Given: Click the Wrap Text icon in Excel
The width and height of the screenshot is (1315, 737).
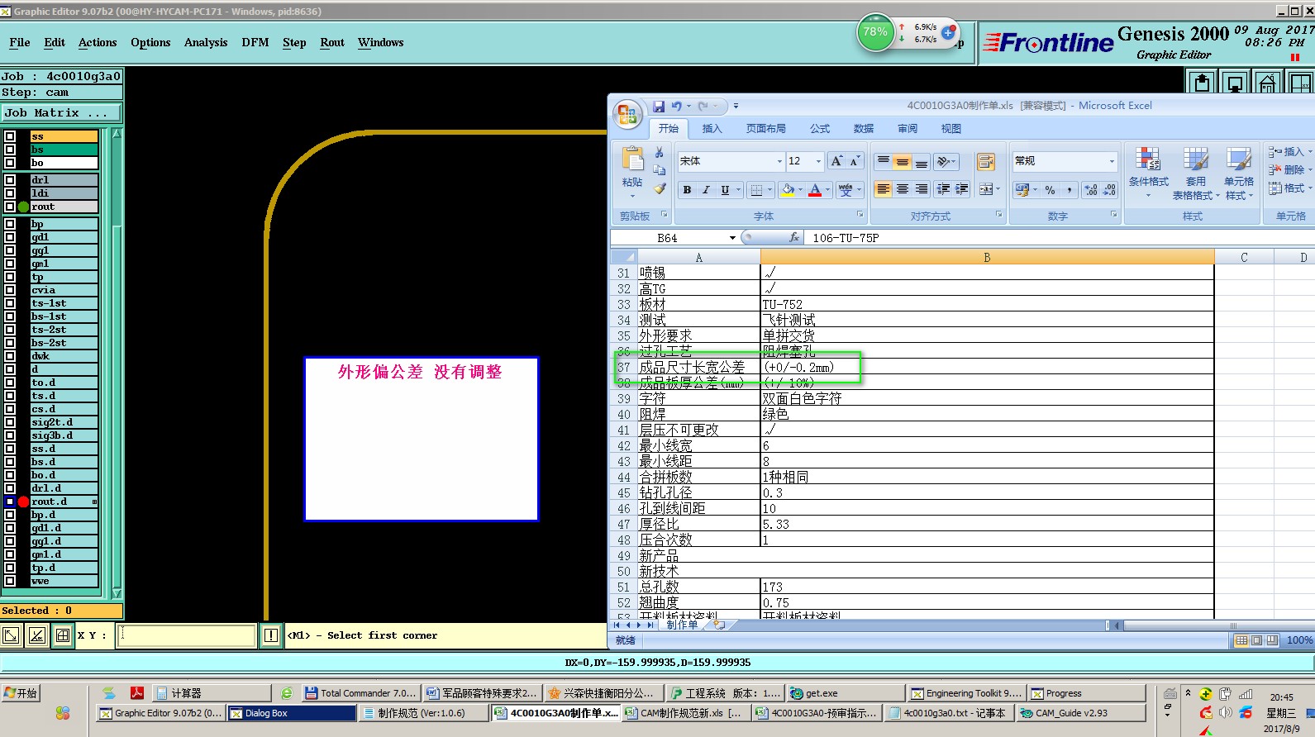Looking at the screenshot, I should point(985,161).
